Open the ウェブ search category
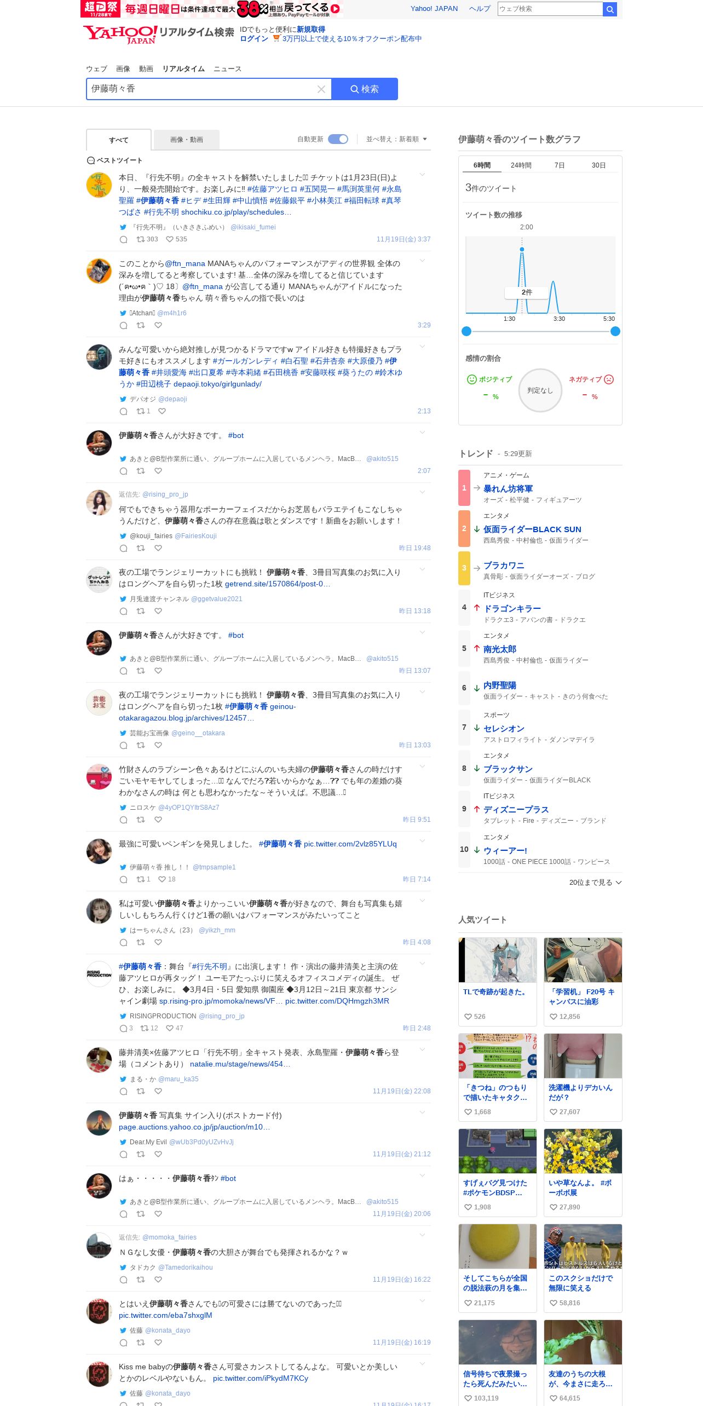703x1406 pixels. click(96, 69)
